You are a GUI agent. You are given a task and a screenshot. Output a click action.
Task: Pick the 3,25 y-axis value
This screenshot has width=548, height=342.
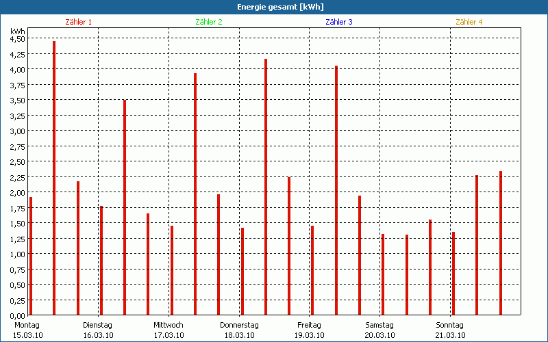tap(18, 116)
